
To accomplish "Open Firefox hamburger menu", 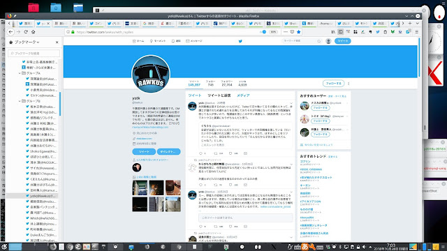I will coord(417,32).
